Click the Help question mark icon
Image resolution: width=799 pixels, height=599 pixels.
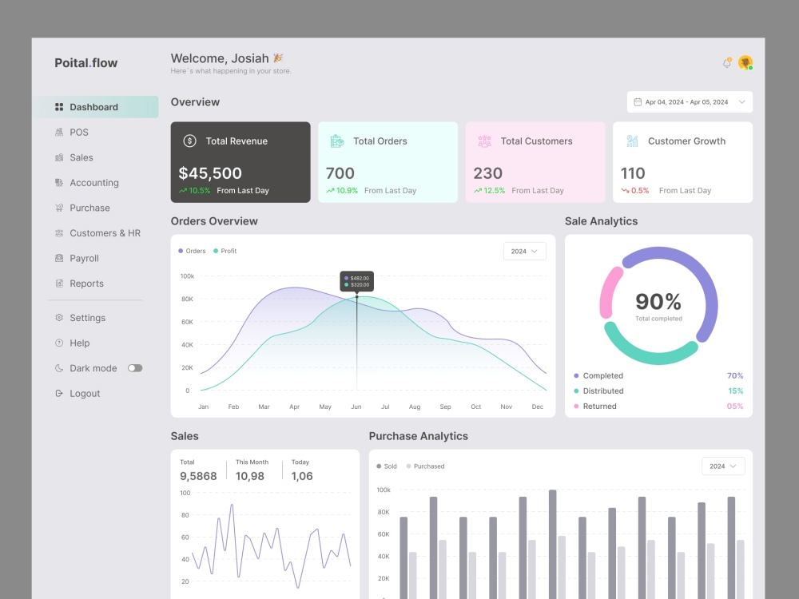[59, 343]
